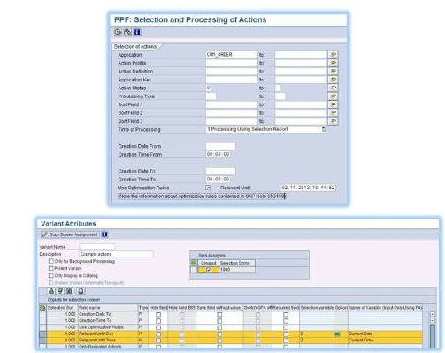Screen dimensions: 445x353
Task: Click the sort ascending icon above objects table
Action: pos(51,291)
